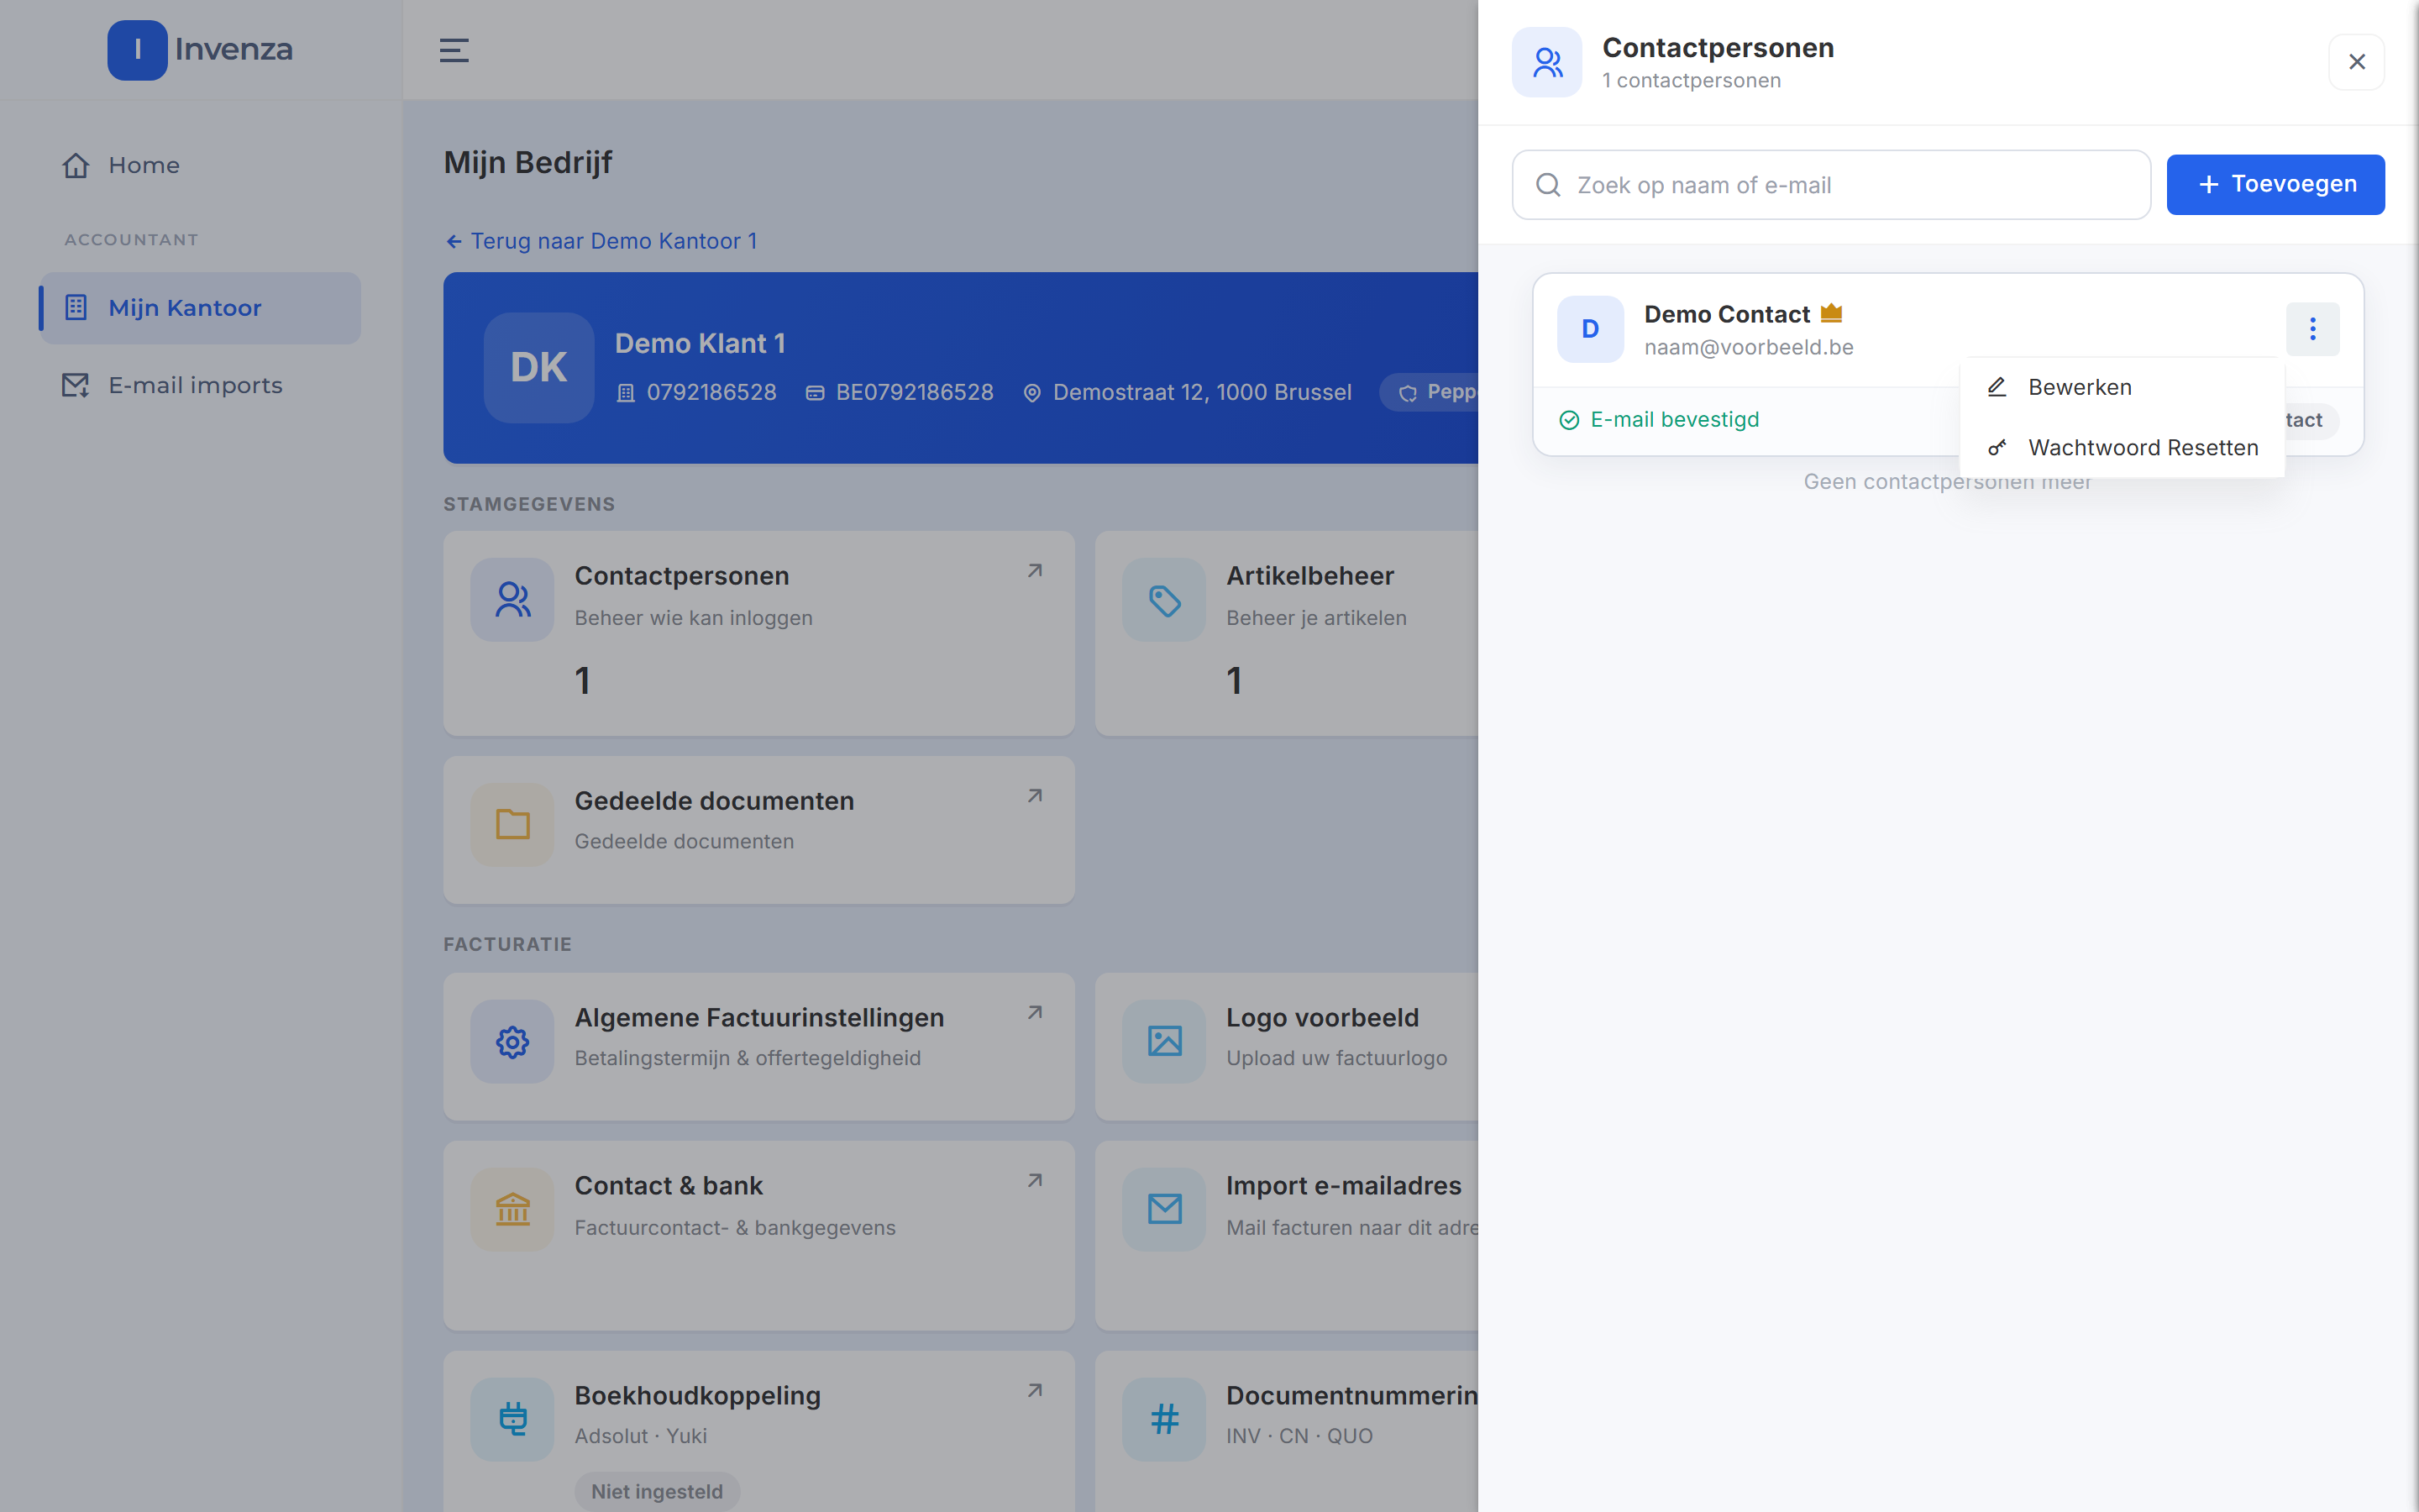Open Contactpersonen card arrow icon

point(1035,571)
